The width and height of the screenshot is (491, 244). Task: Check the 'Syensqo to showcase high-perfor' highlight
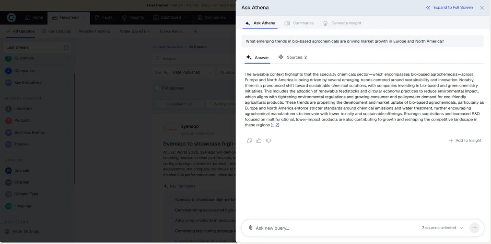pyautogui.click(x=171, y=200)
